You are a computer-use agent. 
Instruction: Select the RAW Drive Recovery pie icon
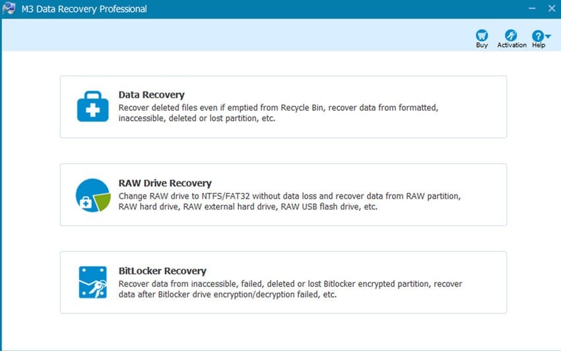pyautogui.click(x=92, y=195)
